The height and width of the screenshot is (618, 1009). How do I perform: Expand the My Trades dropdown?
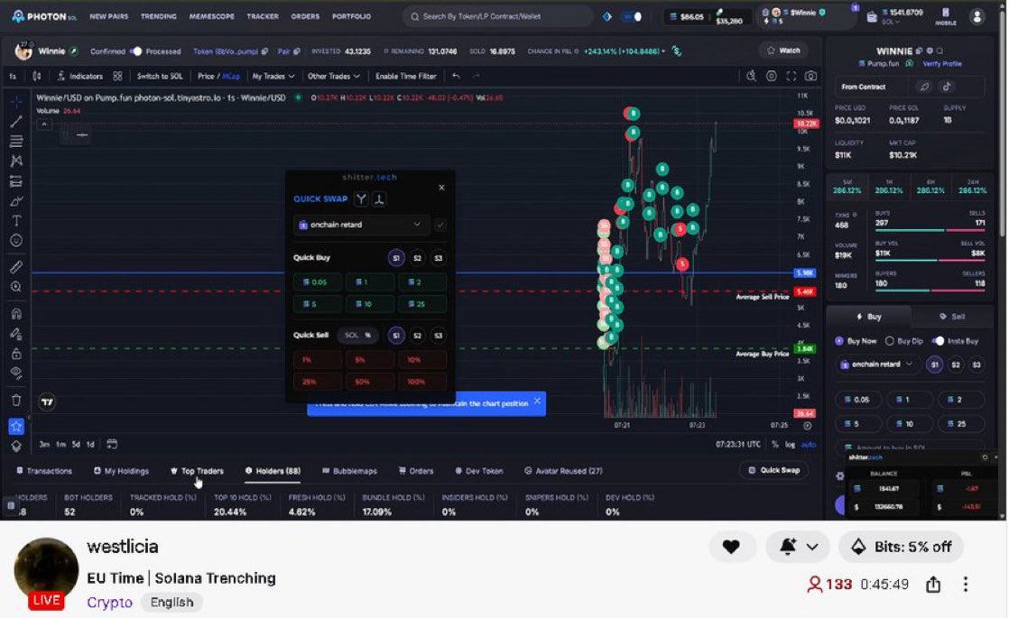(273, 76)
